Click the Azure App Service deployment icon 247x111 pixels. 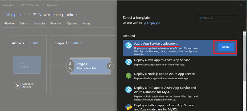(129, 45)
